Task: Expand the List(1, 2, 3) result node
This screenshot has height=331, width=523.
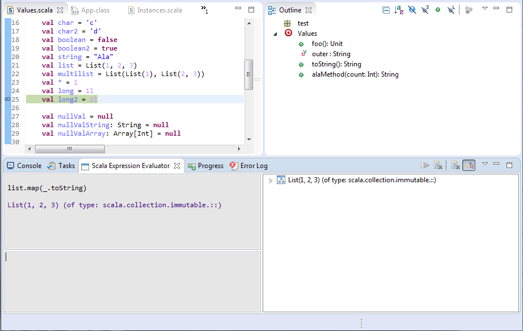Action: tap(271, 181)
